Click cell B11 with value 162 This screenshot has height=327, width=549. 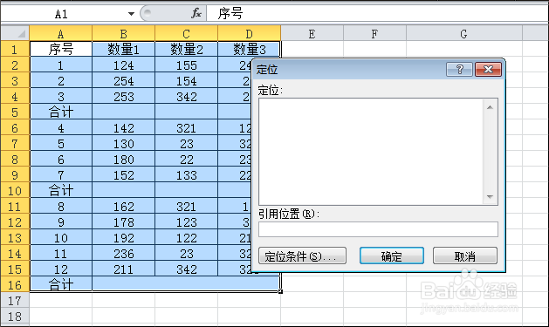124,207
